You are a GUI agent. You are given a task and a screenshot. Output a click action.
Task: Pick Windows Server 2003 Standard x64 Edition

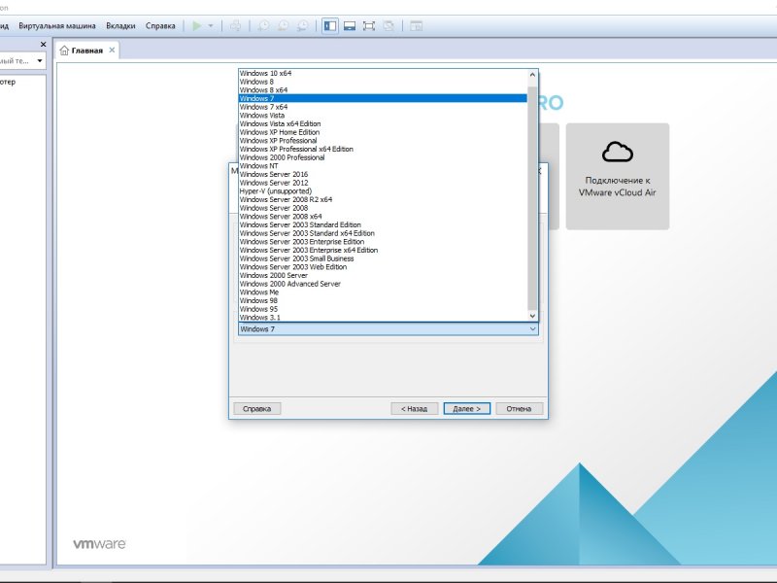point(383,233)
